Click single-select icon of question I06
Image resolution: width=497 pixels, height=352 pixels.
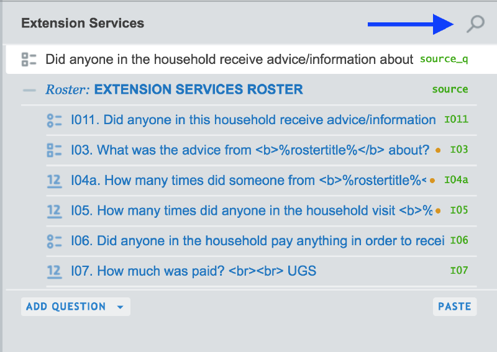click(x=55, y=240)
